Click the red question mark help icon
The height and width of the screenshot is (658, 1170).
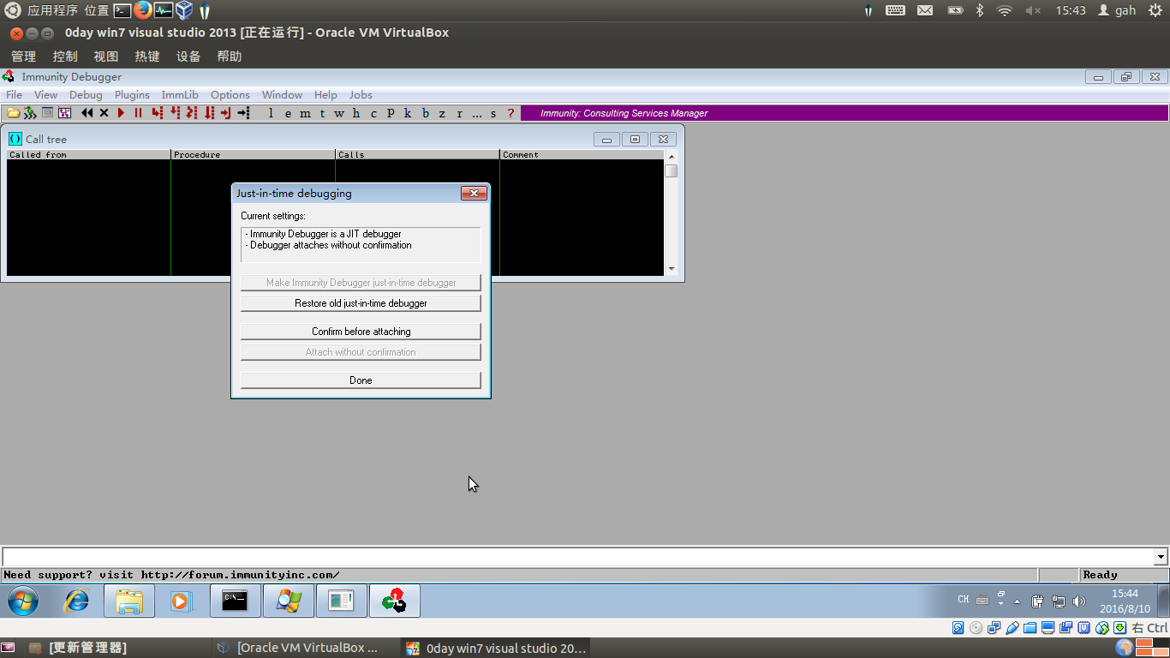510,113
